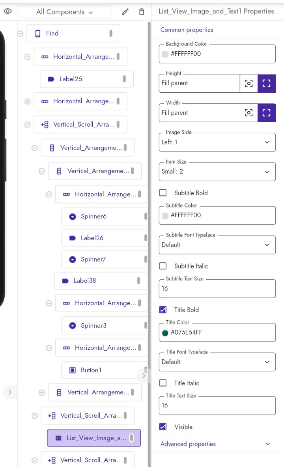Uncheck the Title Bold checkbox
Viewport: 284px width, 467px height.
point(163,310)
